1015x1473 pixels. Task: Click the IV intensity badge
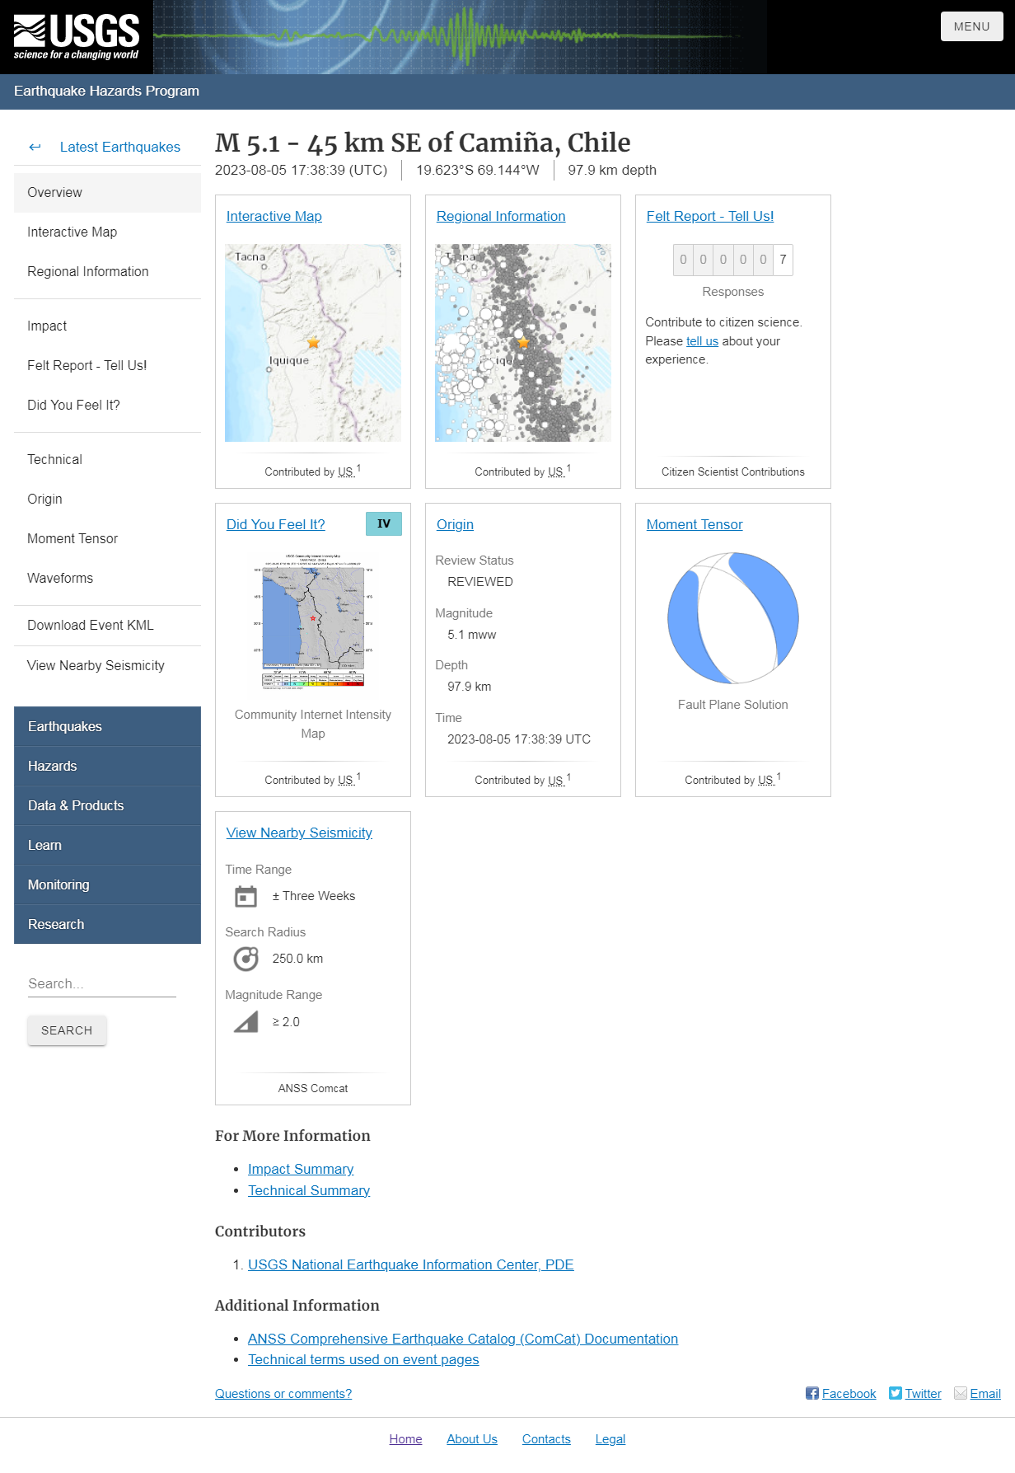tap(384, 524)
